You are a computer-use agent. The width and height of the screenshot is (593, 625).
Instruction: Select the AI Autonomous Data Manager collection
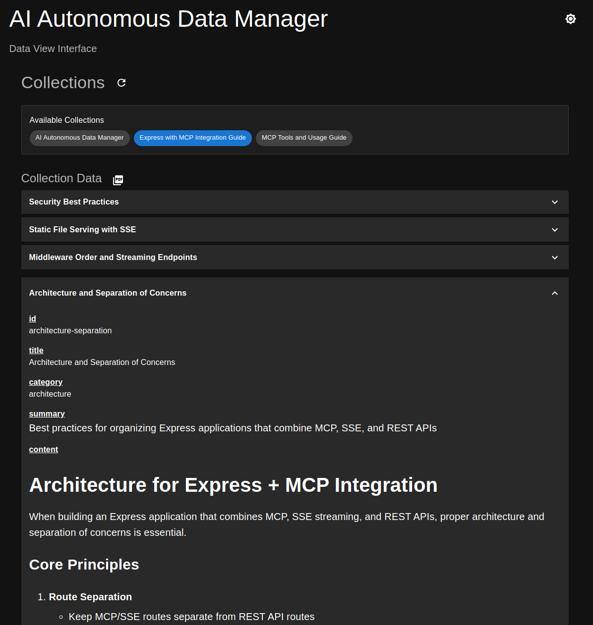pos(79,138)
